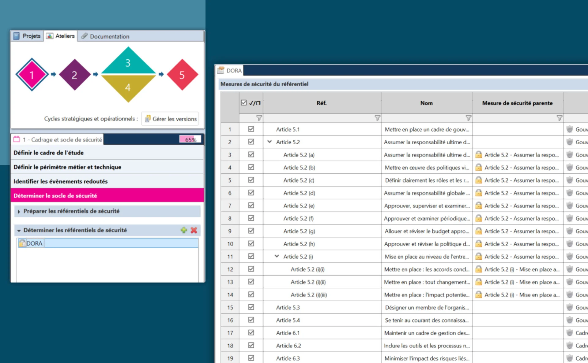Uncheck the Article 5.2 (i) checkbox
This screenshot has height=363, width=588.
pos(251,256)
